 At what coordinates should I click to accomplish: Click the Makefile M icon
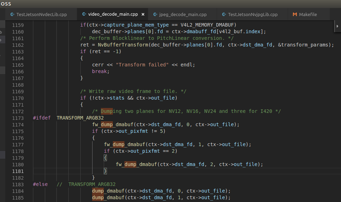coord(295,15)
